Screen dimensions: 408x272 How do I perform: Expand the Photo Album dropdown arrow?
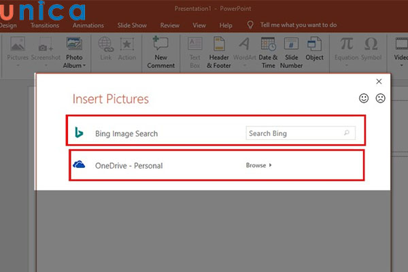[84, 65]
